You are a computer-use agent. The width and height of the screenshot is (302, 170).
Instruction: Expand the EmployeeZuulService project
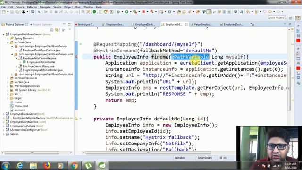coord(3,126)
